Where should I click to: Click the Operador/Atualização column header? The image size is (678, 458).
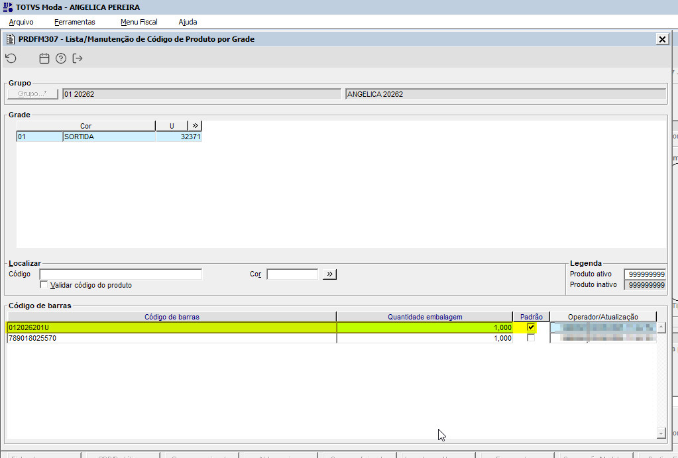(x=603, y=317)
